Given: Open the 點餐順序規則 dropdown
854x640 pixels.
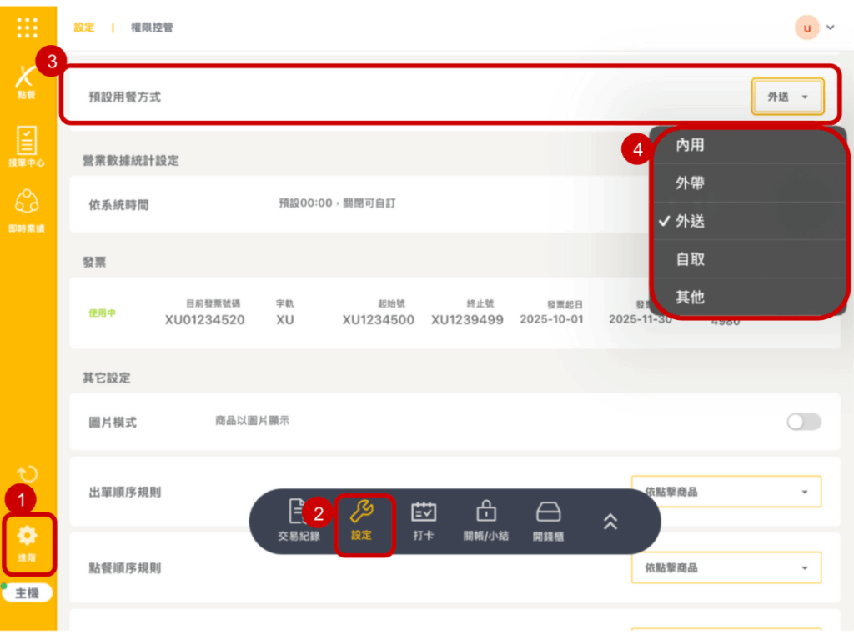Looking at the screenshot, I should coord(726,567).
